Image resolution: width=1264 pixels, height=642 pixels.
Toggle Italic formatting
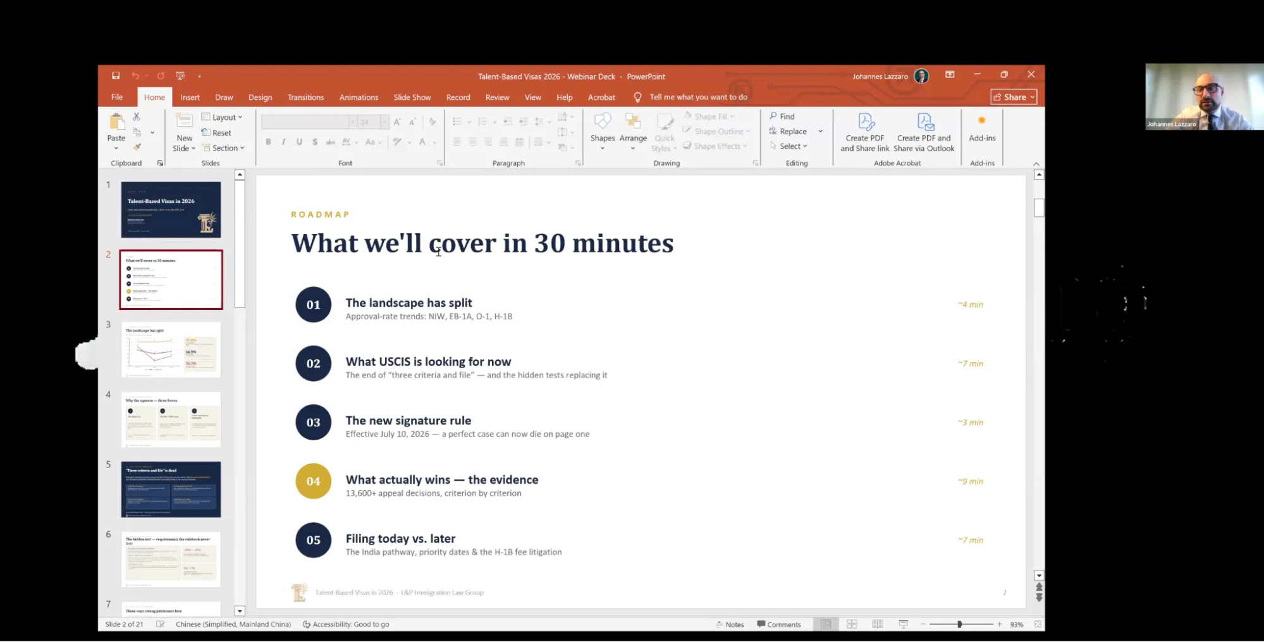click(283, 142)
